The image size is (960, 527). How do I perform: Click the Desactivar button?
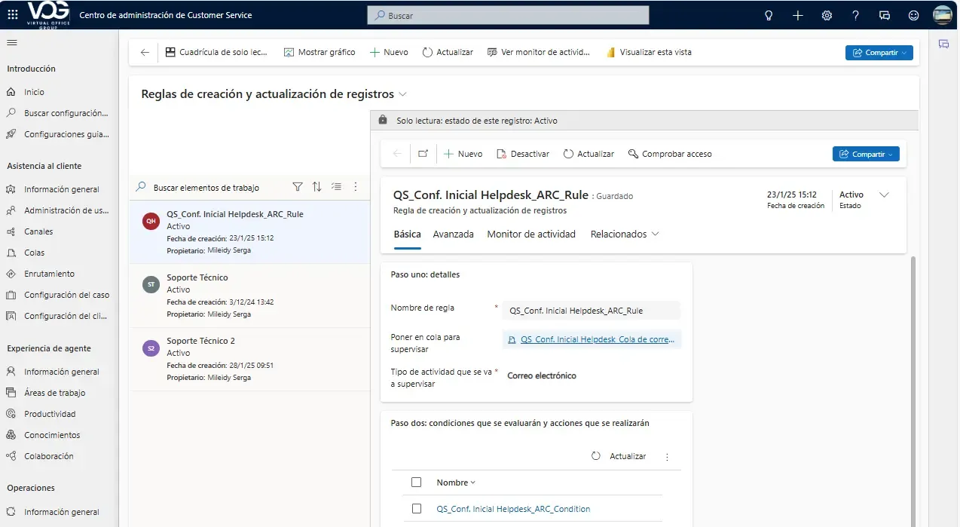(x=522, y=154)
